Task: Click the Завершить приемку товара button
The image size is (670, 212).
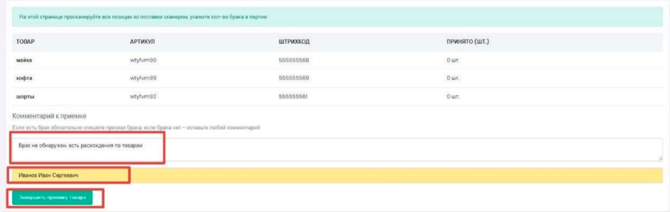Action: click(x=52, y=198)
